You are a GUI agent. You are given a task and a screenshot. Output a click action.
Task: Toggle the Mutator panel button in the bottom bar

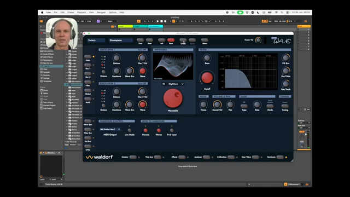[133, 157]
